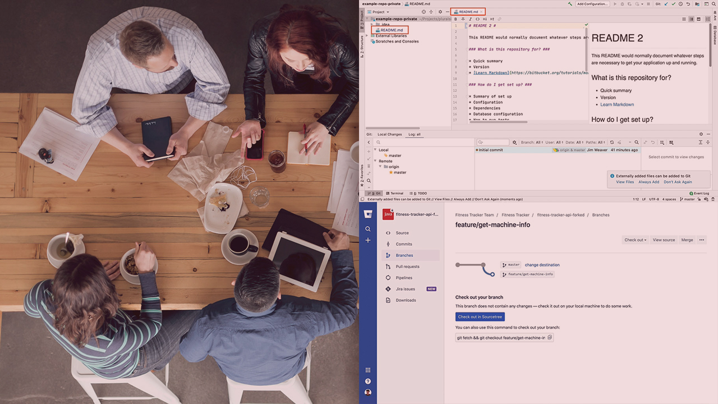Copy the git fetch checkout command
This screenshot has height=404, width=718.
click(x=550, y=338)
